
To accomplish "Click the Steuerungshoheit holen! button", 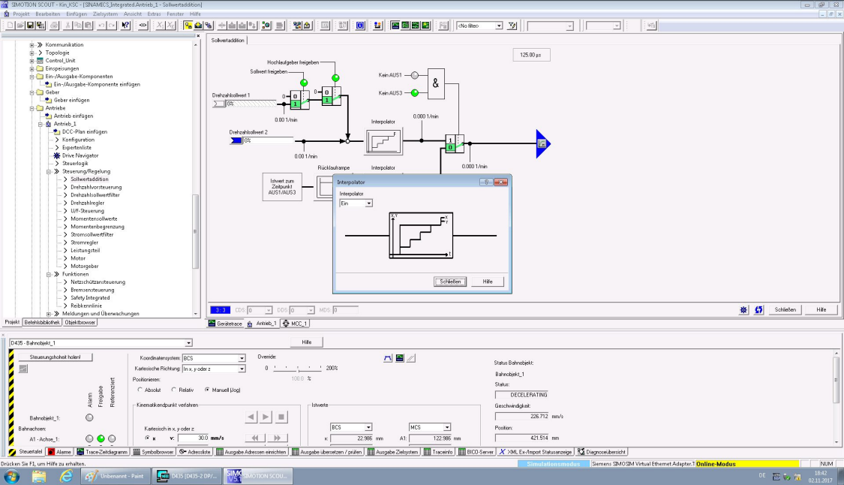I will tap(56, 357).
